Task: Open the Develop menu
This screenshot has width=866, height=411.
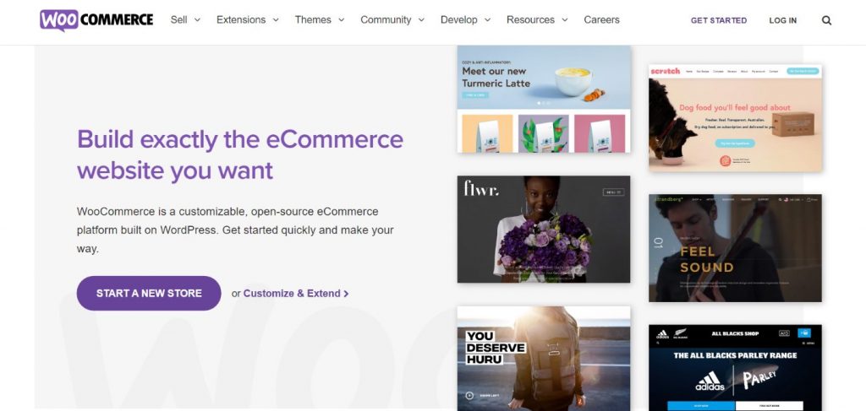Action: [465, 20]
